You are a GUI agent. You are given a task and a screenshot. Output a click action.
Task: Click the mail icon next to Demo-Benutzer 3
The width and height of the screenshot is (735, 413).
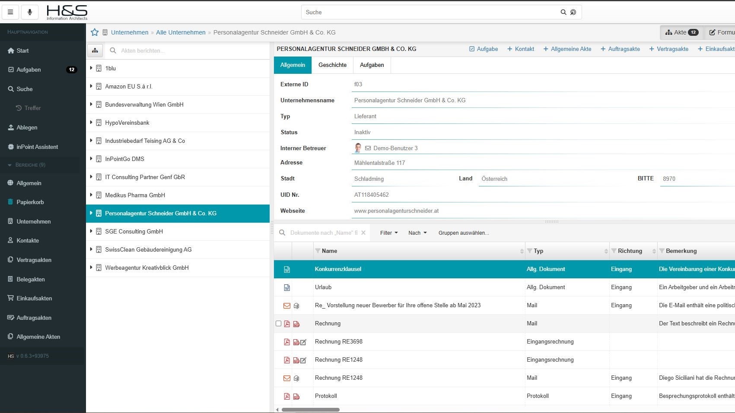pyautogui.click(x=368, y=148)
